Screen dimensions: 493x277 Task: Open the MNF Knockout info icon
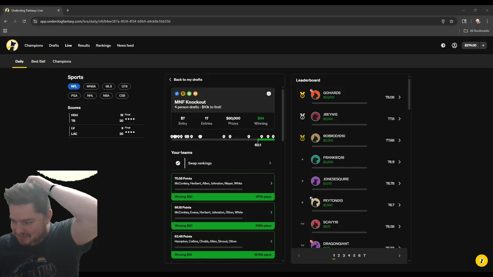(x=269, y=93)
